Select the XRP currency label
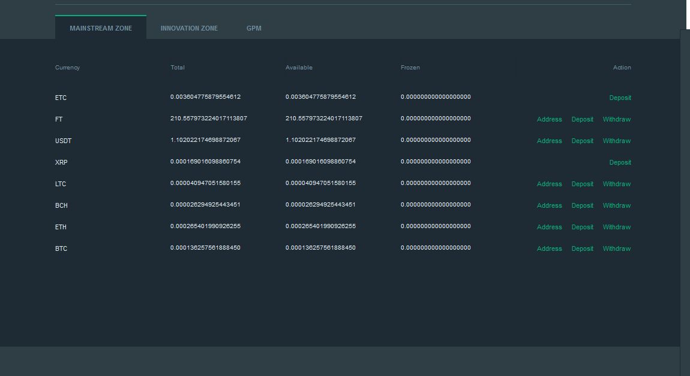Image resolution: width=690 pixels, height=376 pixels. (x=61, y=162)
